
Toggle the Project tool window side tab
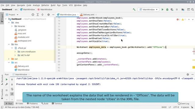pyautogui.click(x=2, y=18)
